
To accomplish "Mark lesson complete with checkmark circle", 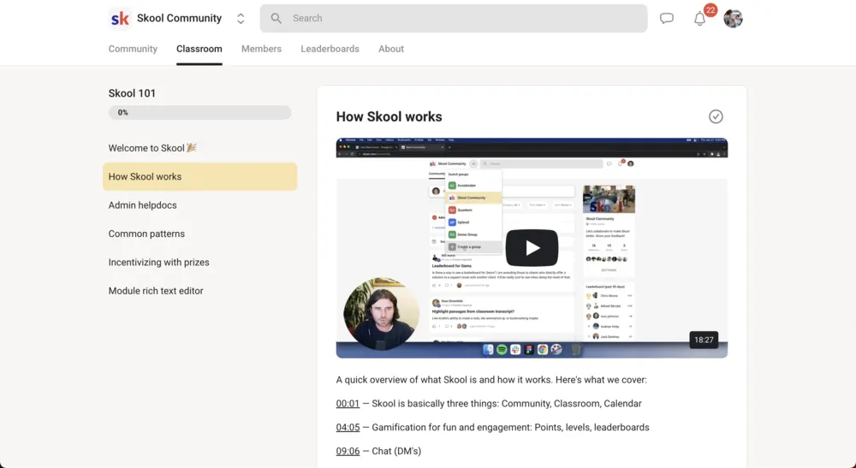I will pyautogui.click(x=716, y=116).
